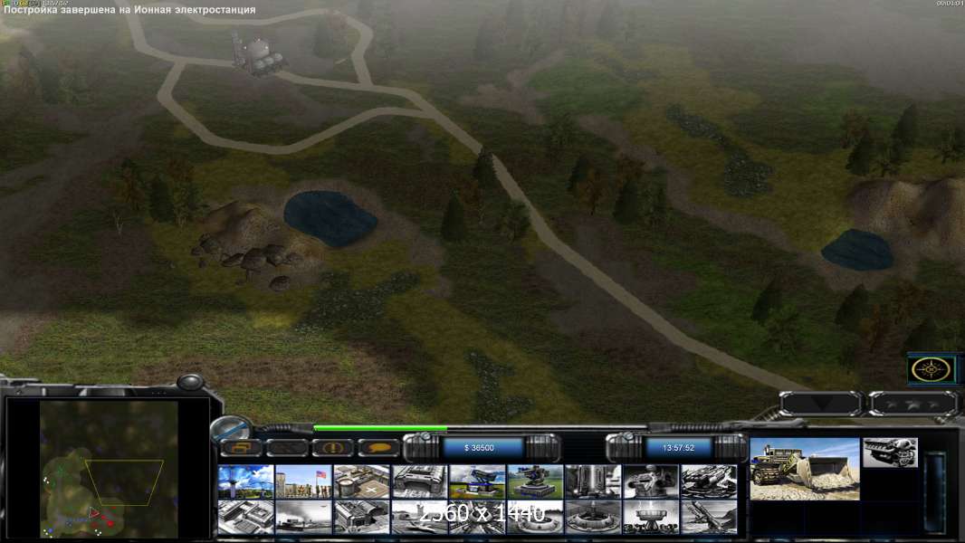Open the chat speech bubble button
The width and height of the screenshot is (965, 543).
pyautogui.click(x=378, y=447)
